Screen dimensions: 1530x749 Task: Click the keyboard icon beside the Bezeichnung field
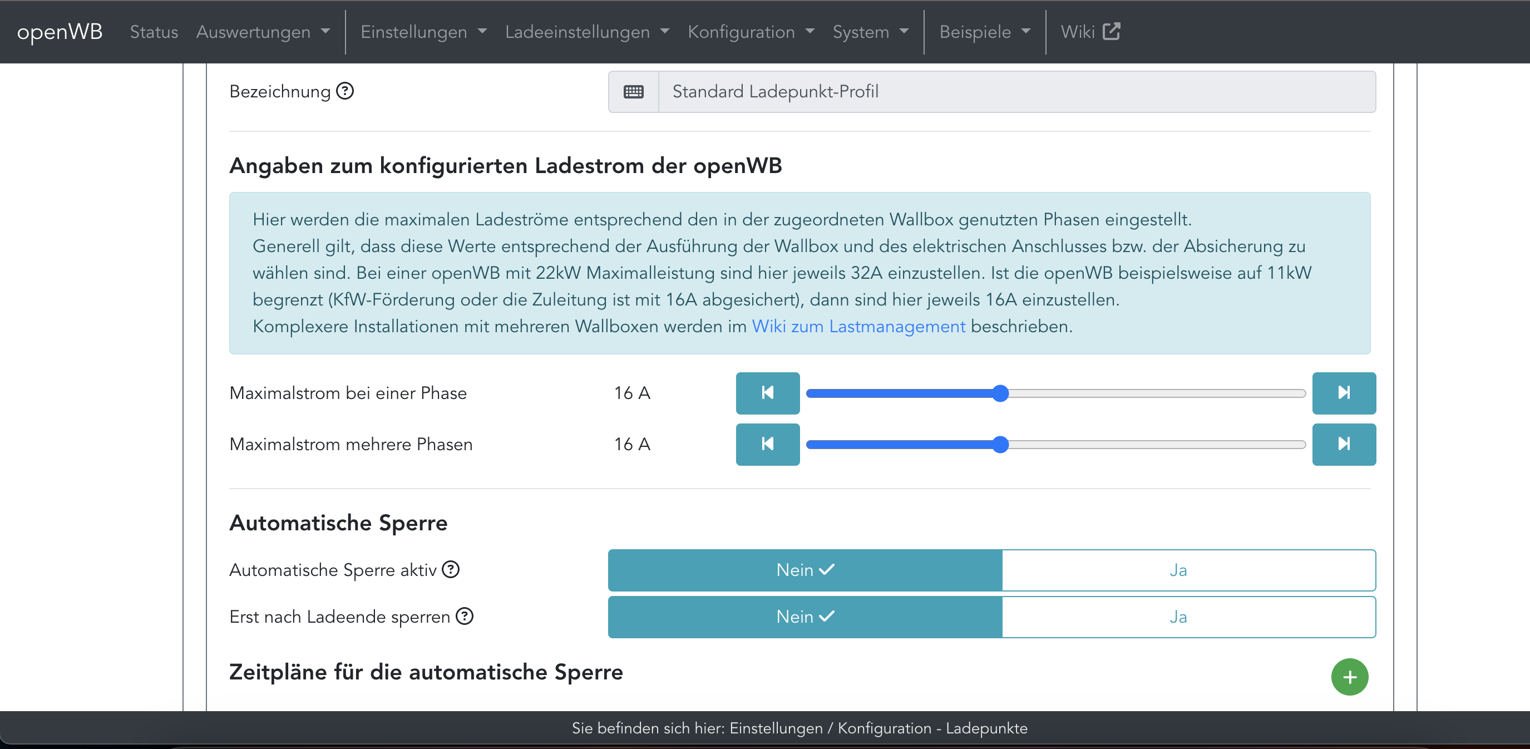[633, 91]
